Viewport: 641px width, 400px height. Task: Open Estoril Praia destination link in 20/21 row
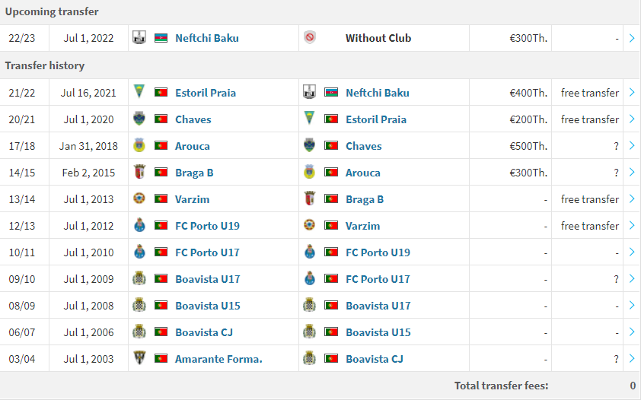pos(376,119)
